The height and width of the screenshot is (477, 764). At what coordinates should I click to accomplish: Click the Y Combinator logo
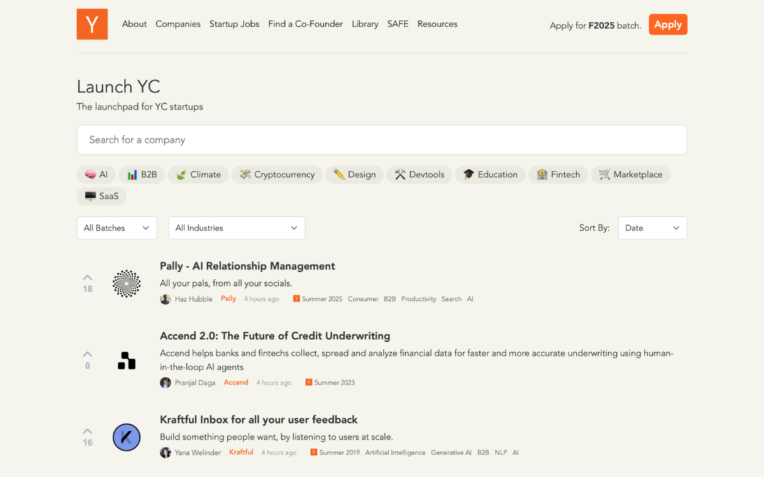point(92,24)
